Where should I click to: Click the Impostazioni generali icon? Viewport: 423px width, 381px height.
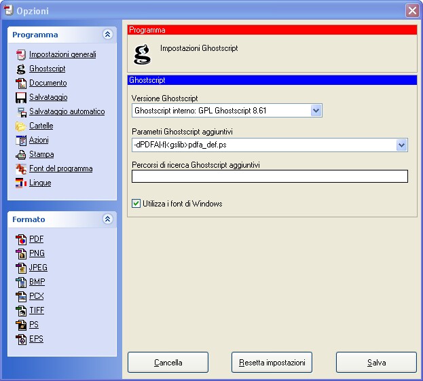point(21,54)
